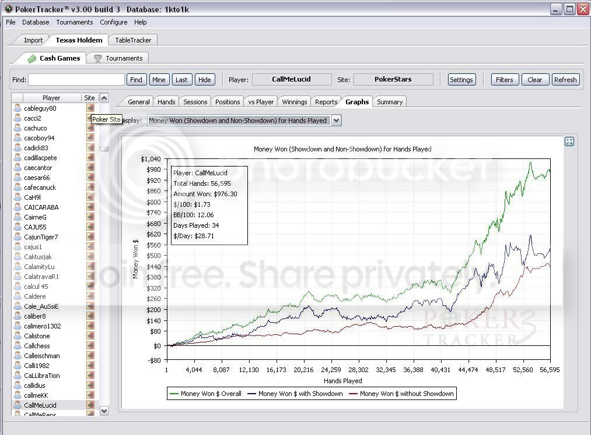
Task: Click the site icon in Calistone row
Action: pos(90,335)
